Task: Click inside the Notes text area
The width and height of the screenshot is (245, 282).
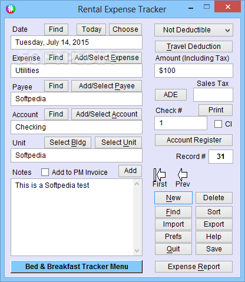Action: pyautogui.click(x=77, y=217)
